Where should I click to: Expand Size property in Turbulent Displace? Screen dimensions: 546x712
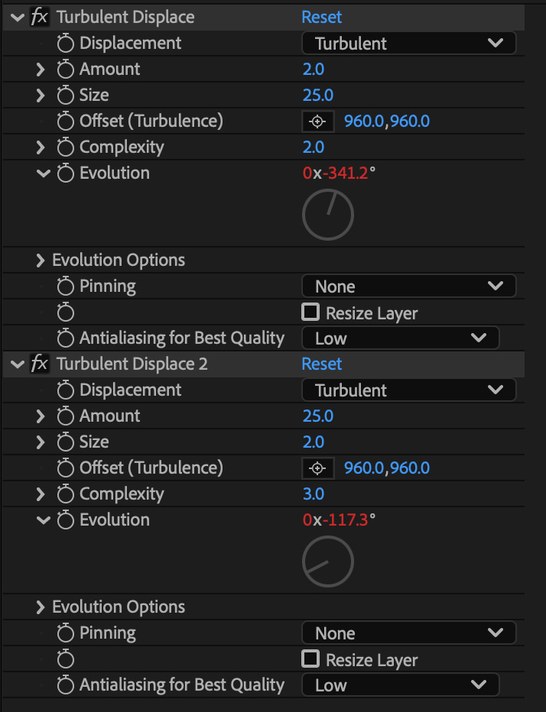[41, 95]
